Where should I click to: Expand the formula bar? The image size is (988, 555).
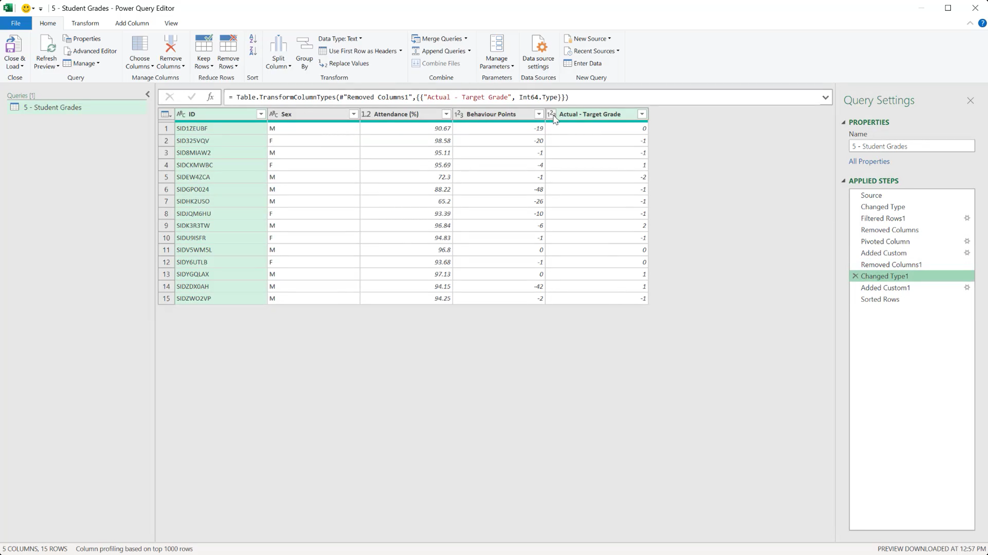coord(825,98)
